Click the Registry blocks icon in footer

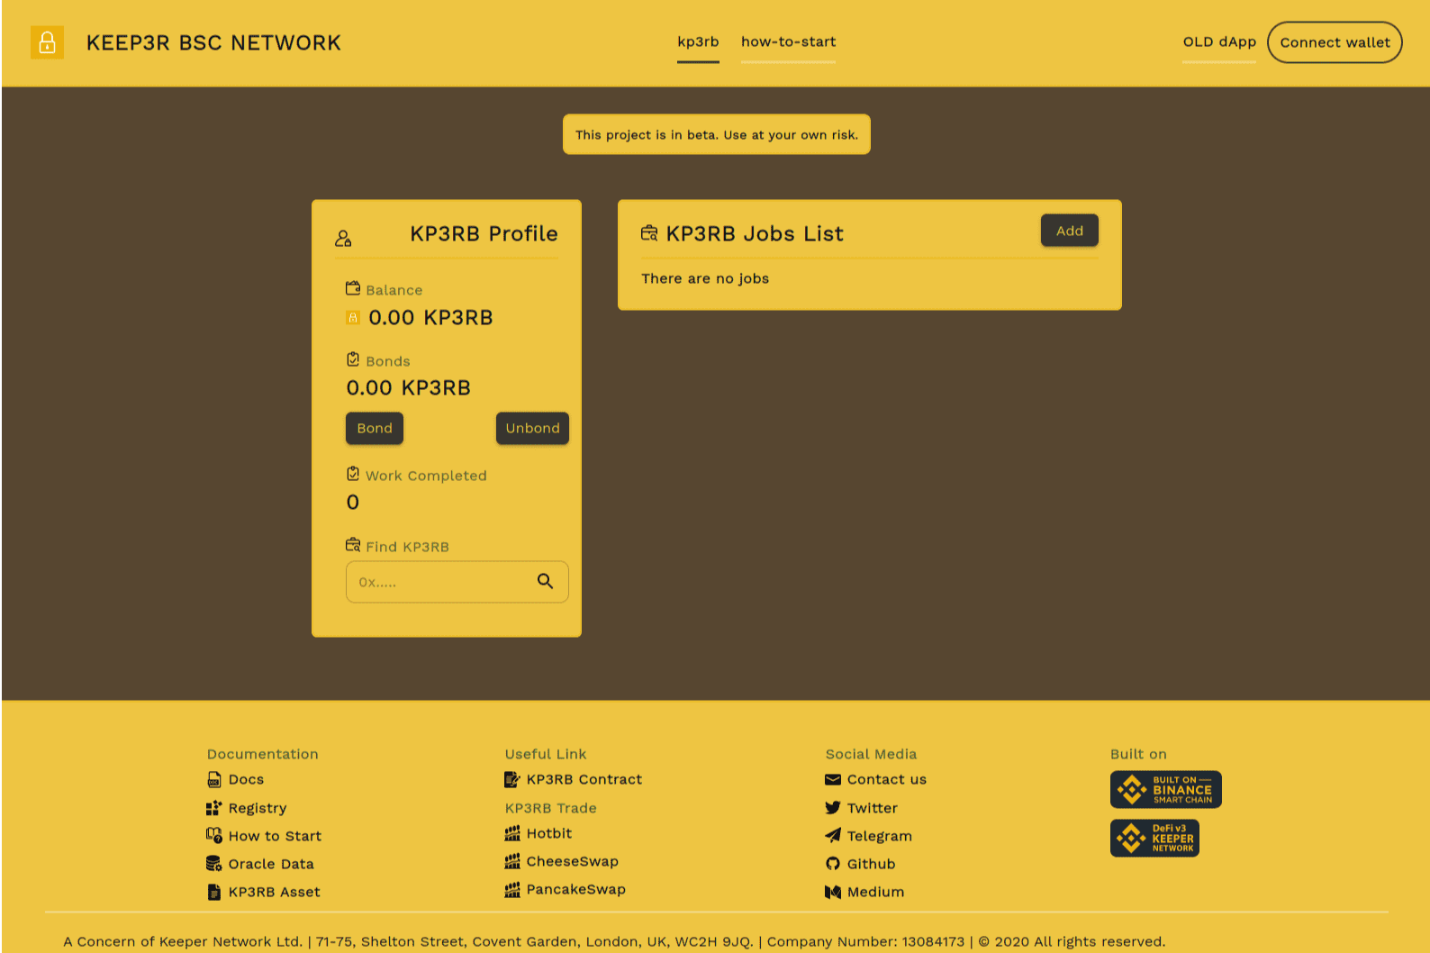214,808
